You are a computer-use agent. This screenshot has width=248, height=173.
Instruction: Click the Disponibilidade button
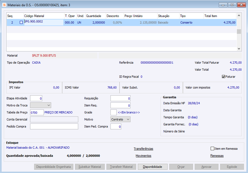[153, 167]
